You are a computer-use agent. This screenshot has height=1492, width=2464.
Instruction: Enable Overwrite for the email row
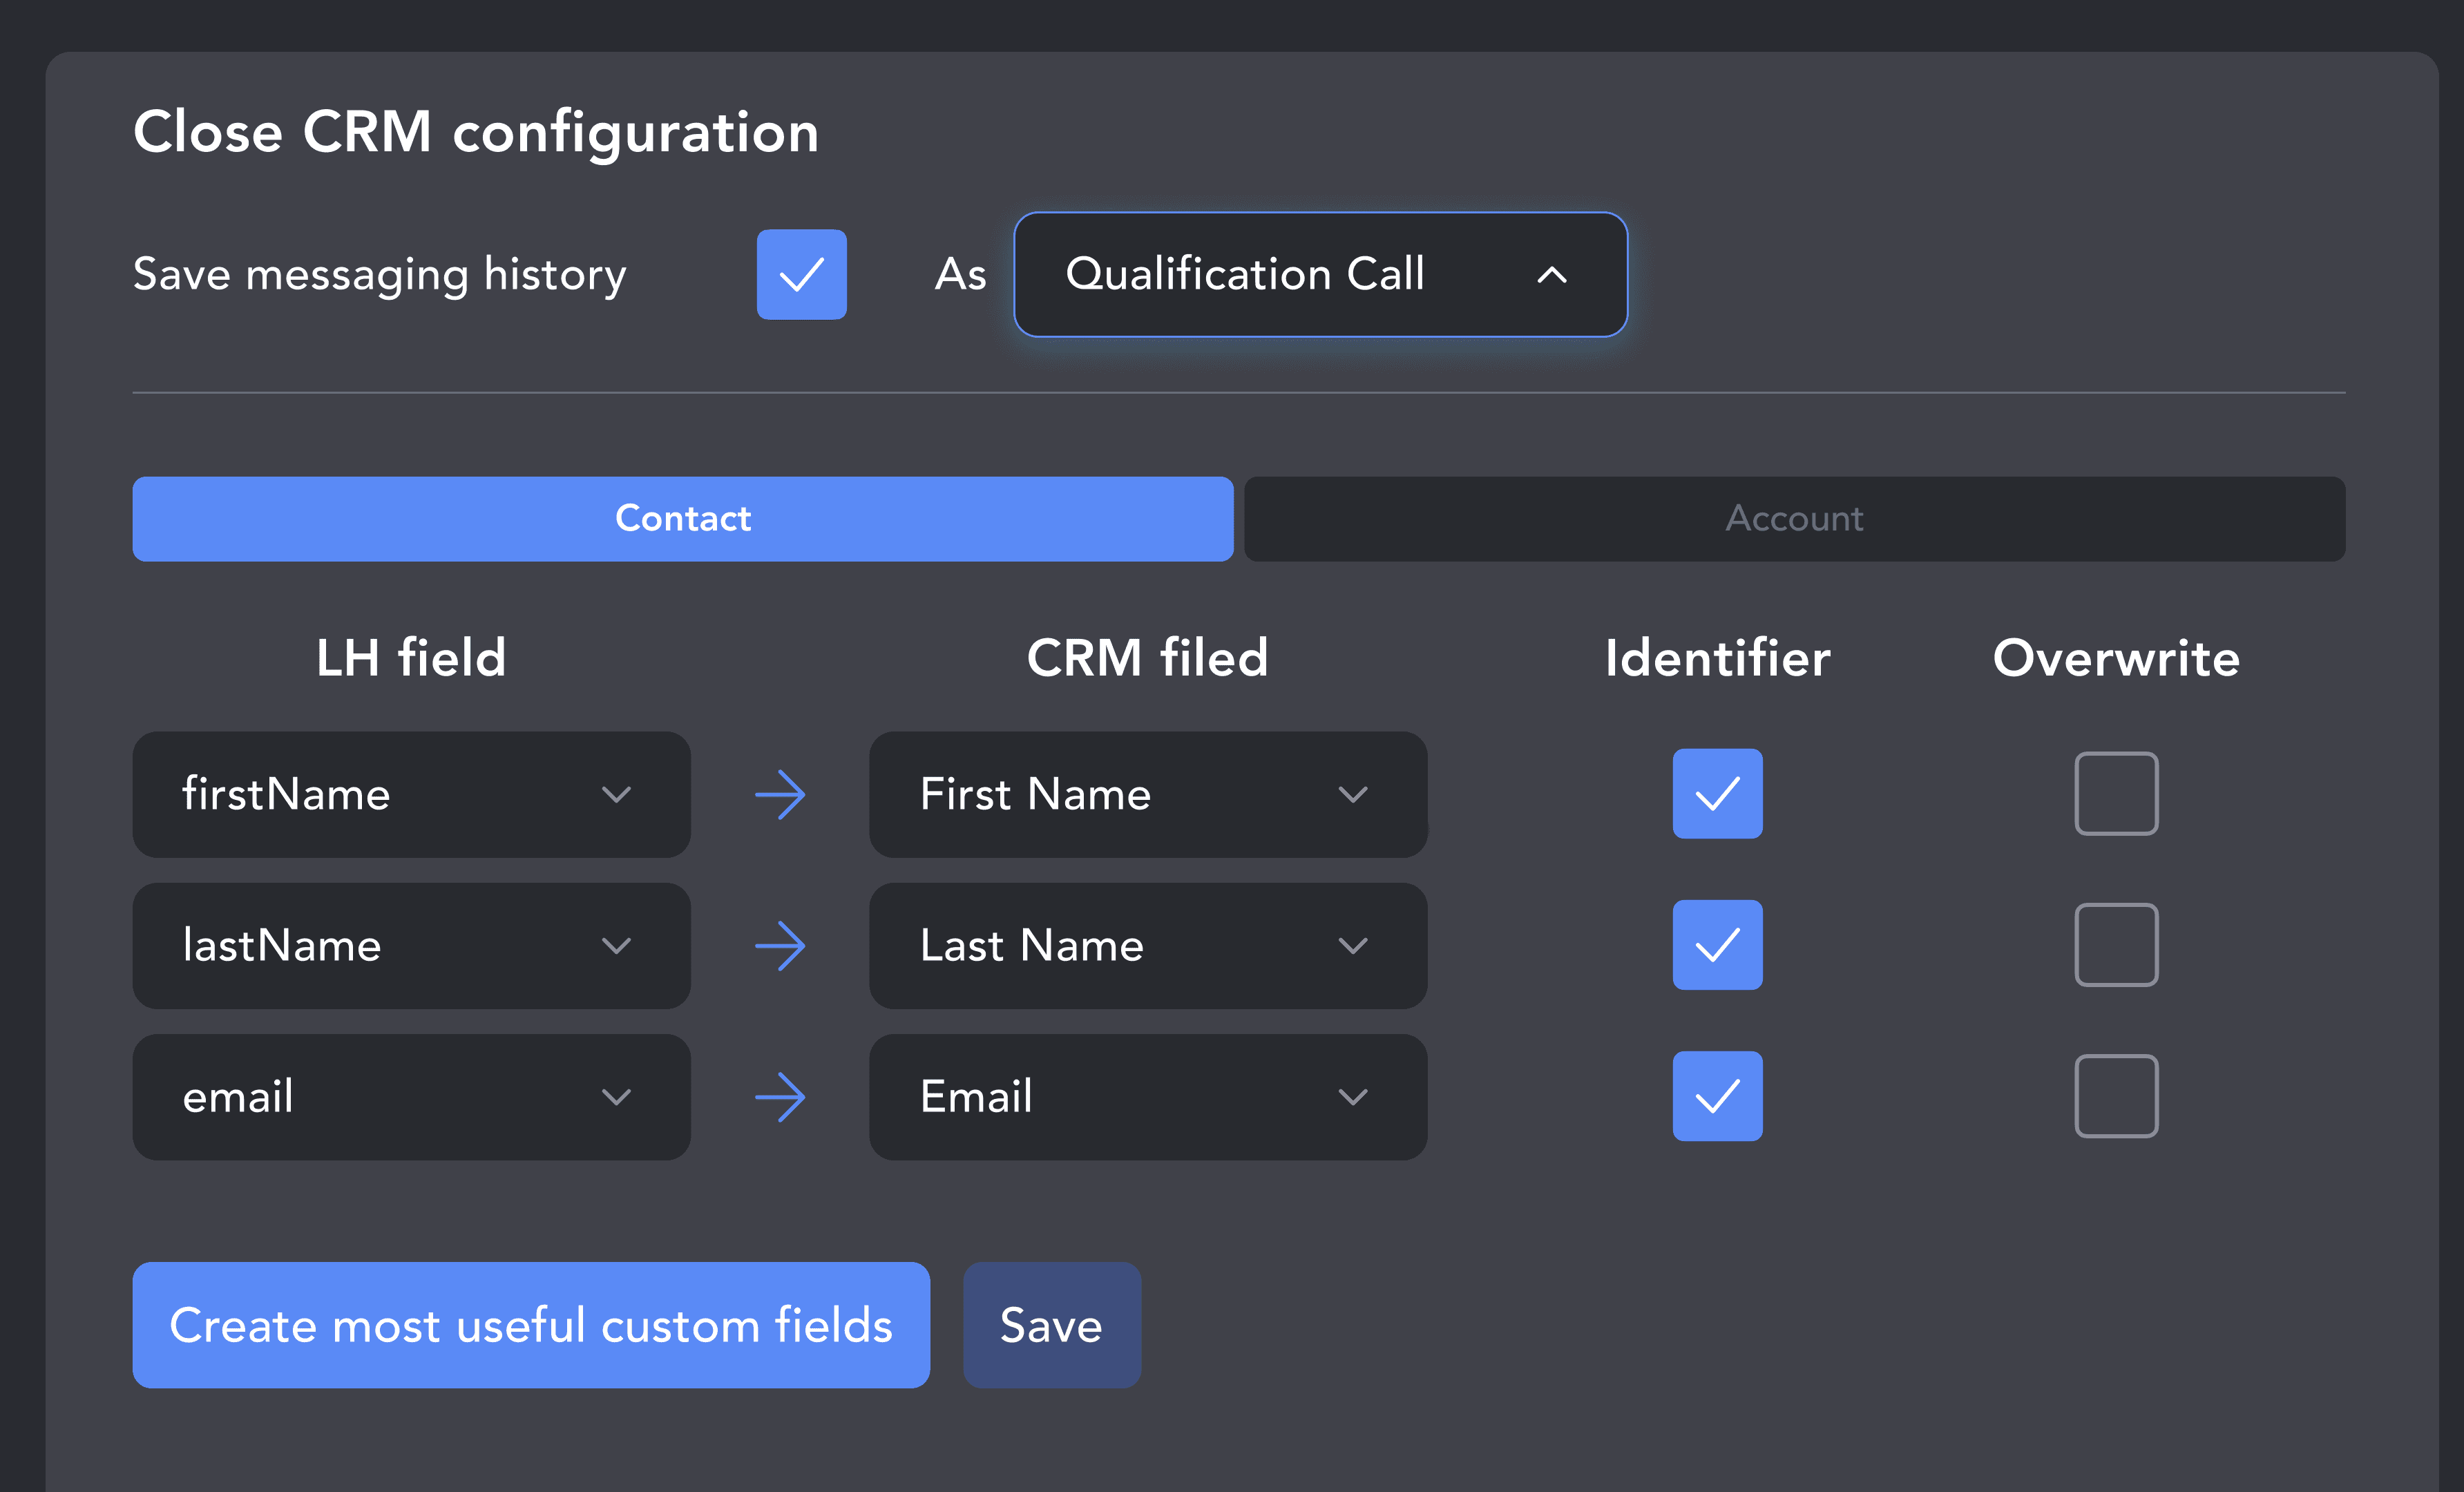click(2116, 1095)
